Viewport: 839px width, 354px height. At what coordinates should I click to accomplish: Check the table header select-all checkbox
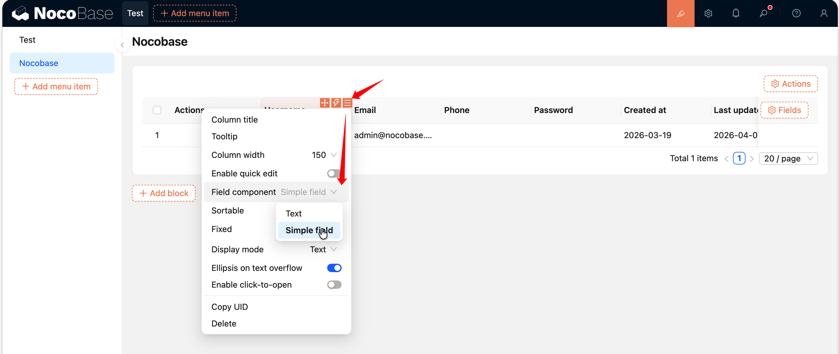pos(157,110)
